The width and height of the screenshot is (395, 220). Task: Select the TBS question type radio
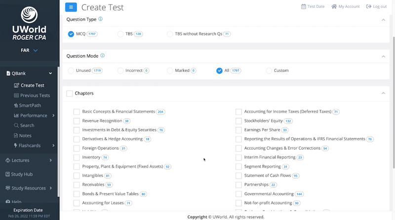coord(120,34)
